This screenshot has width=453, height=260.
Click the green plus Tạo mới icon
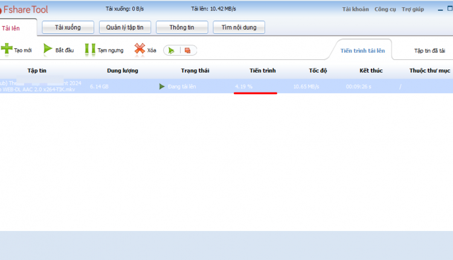[7, 48]
